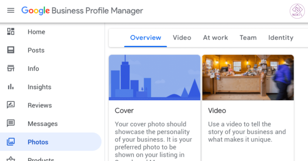Go to Home in the sidebar

pos(36,32)
